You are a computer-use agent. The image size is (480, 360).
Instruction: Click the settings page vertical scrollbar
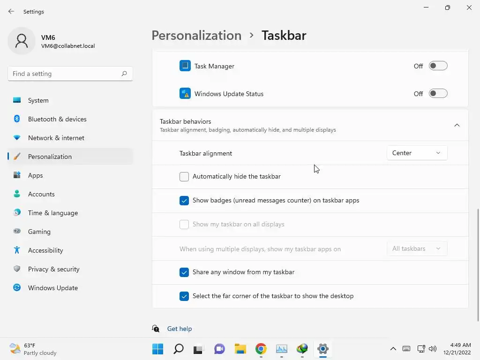coord(478,265)
